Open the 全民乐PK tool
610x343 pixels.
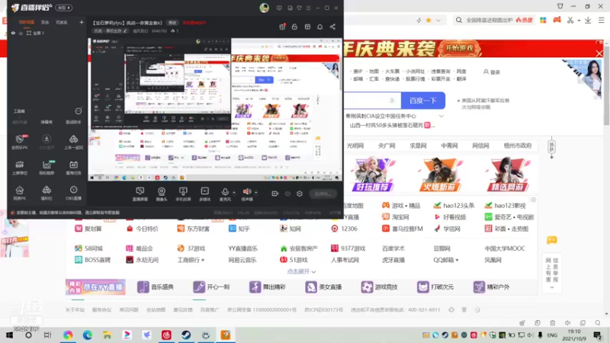[20, 142]
